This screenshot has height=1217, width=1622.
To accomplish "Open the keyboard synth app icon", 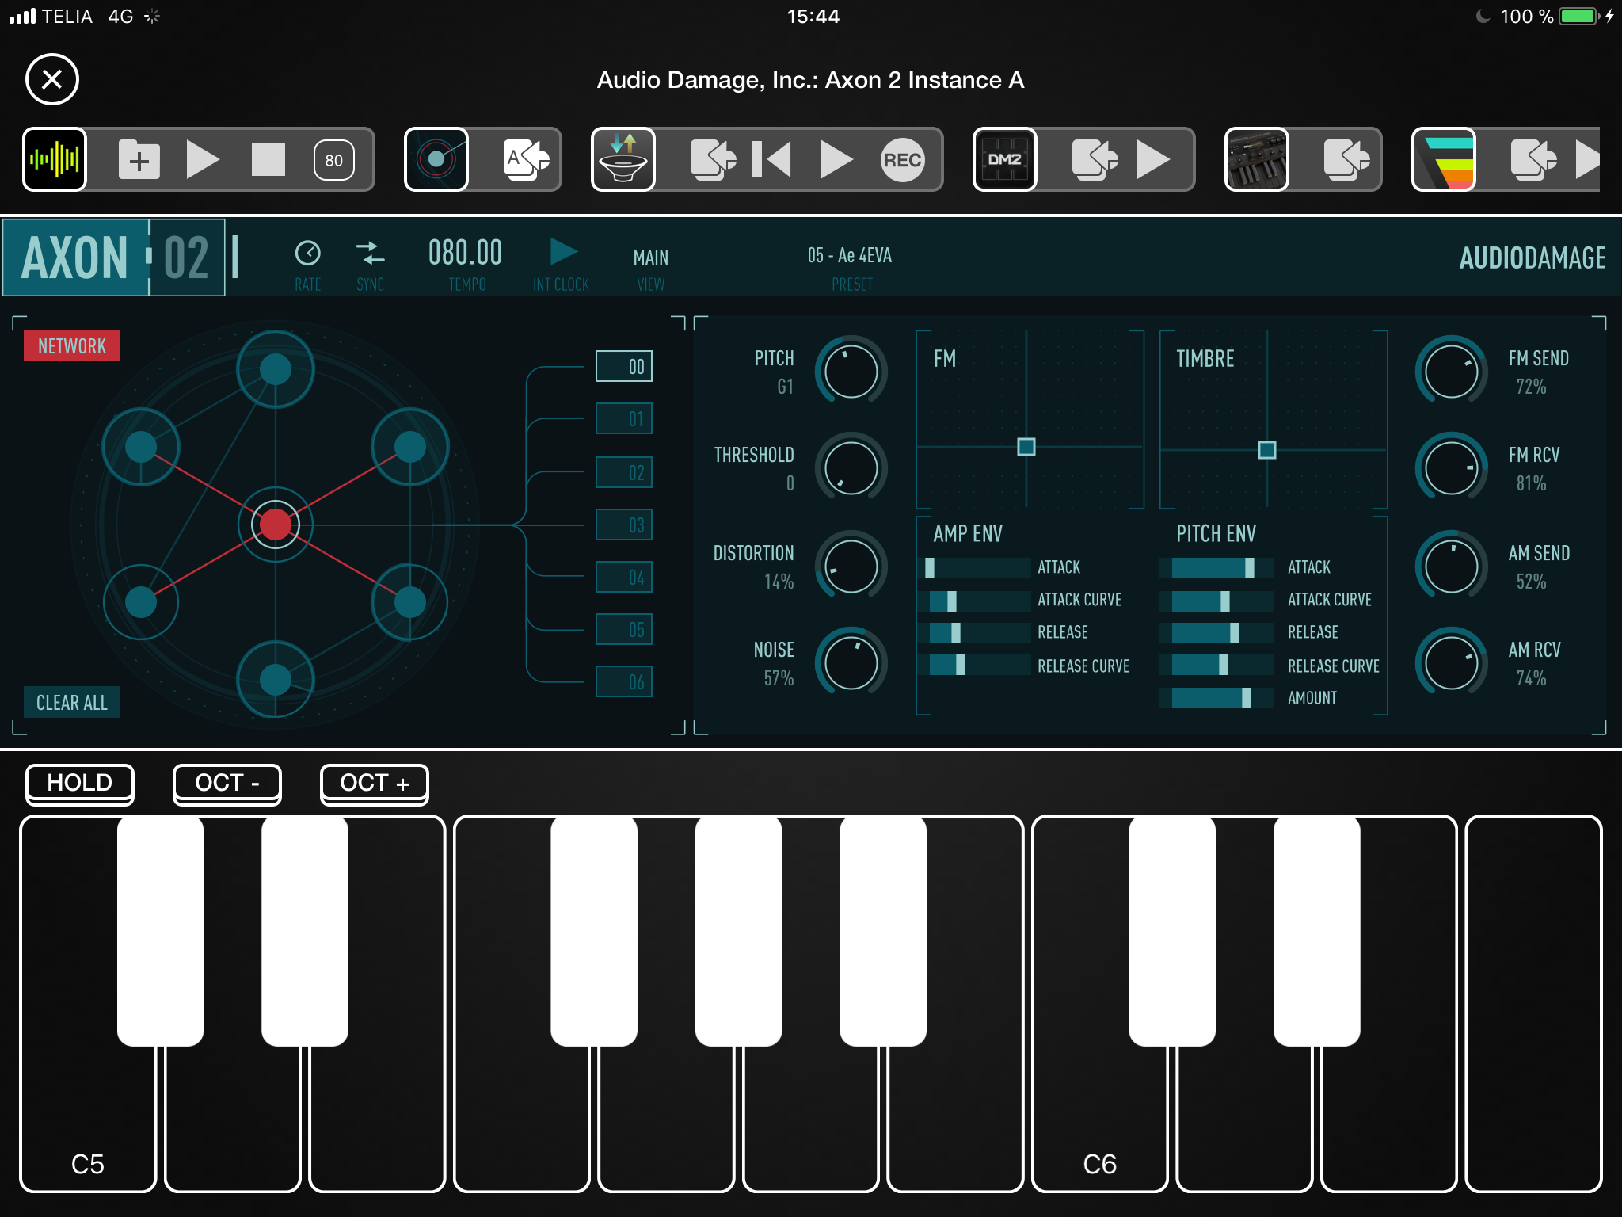I will pos(1257,159).
